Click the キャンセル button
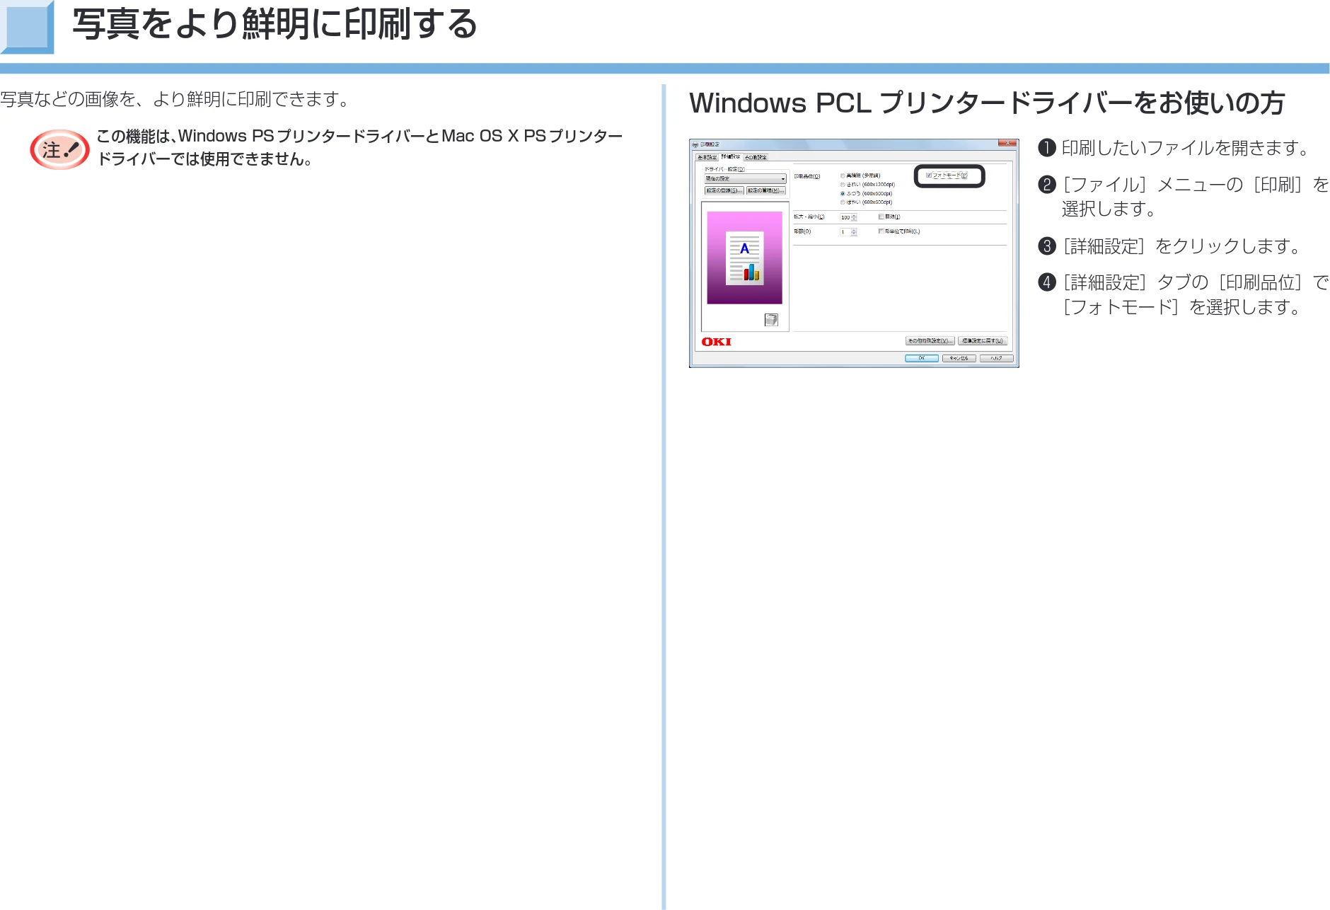The height and width of the screenshot is (910, 1330). coord(959,358)
